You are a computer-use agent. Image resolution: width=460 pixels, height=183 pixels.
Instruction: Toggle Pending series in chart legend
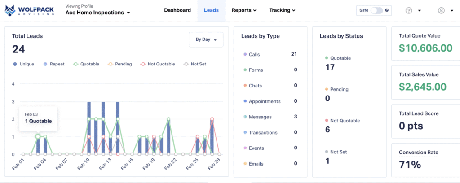tap(119, 64)
